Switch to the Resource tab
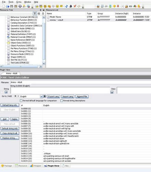 point(21,166)
